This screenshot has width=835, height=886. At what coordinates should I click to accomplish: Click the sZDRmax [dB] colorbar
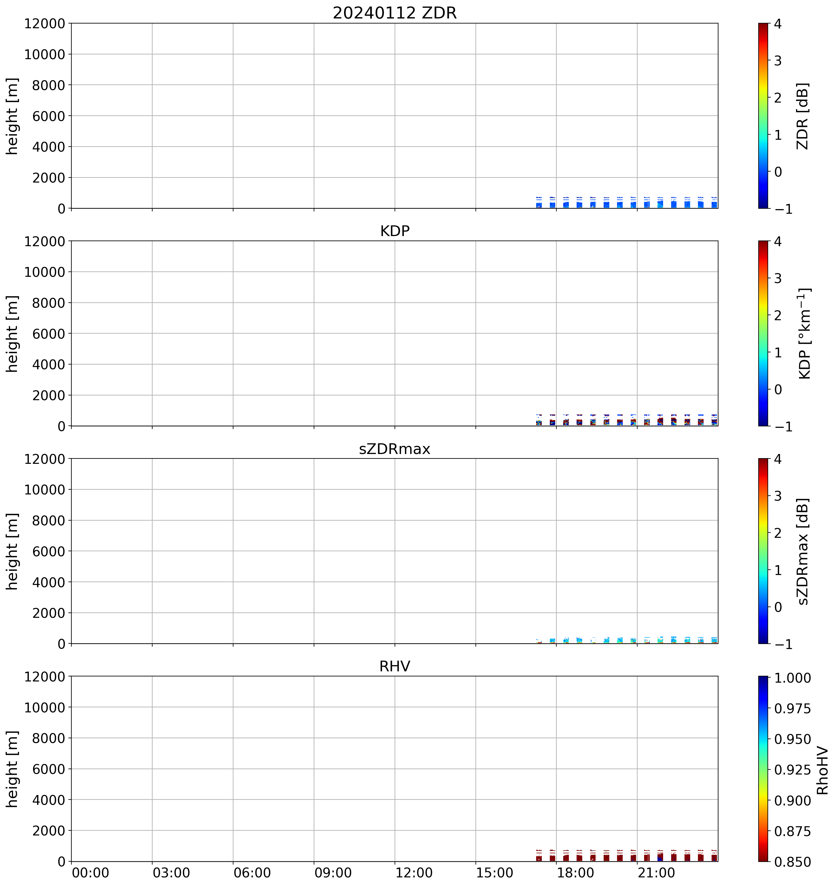coord(763,551)
